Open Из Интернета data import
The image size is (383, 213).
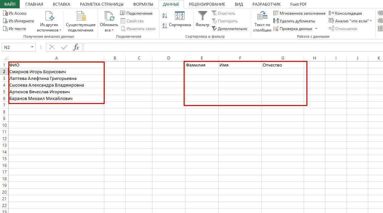coord(18,21)
